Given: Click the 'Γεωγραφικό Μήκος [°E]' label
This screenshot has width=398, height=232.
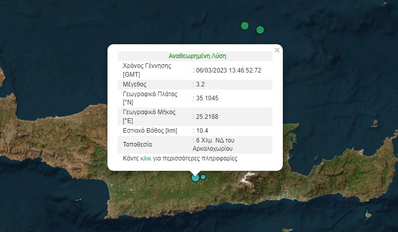Looking at the screenshot, I should (x=149, y=117).
